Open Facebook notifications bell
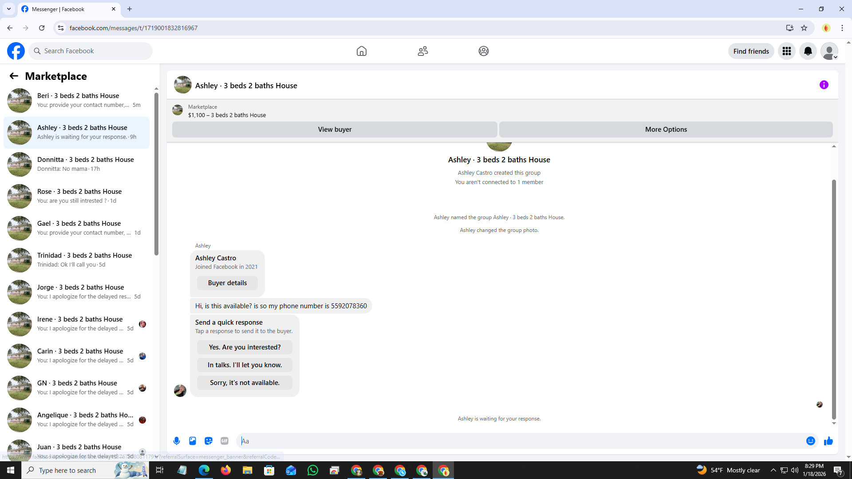 click(808, 51)
